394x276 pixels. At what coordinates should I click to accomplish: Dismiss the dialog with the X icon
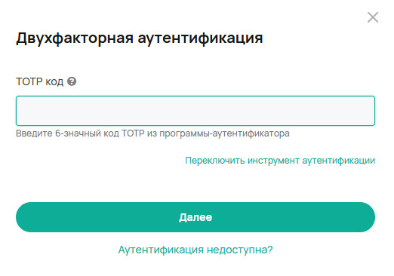click(x=373, y=17)
